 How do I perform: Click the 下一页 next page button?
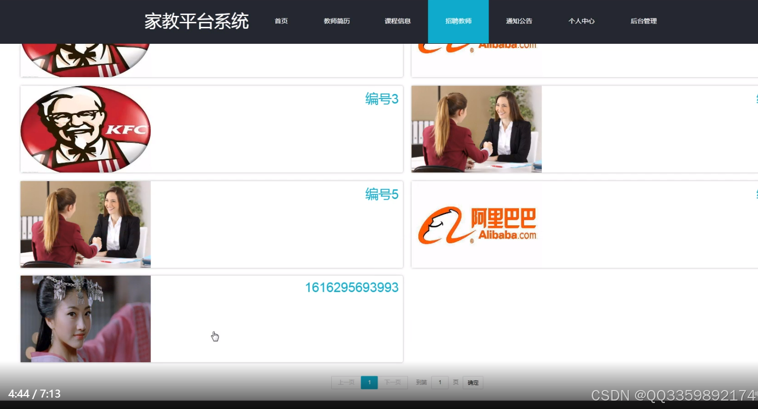click(392, 383)
